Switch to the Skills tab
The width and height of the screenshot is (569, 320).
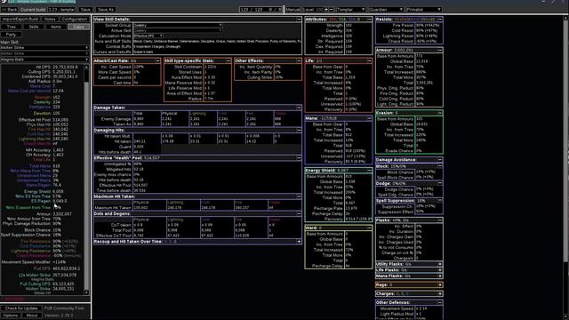pos(34,27)
